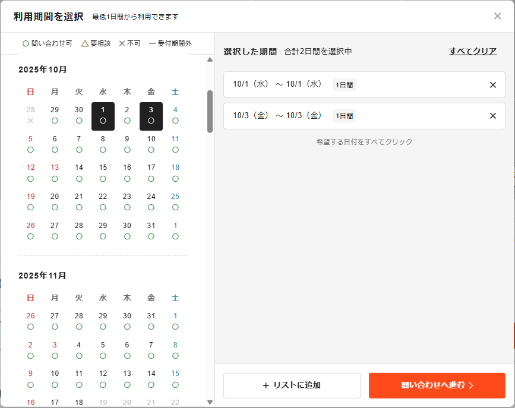Close the period selection dialog
Screen dimensions: 515x408
coord(497,16)
